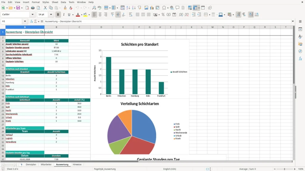This screenshot has width=305, height=171.
Task: Center cell content vertically
Action: (118, 15)
